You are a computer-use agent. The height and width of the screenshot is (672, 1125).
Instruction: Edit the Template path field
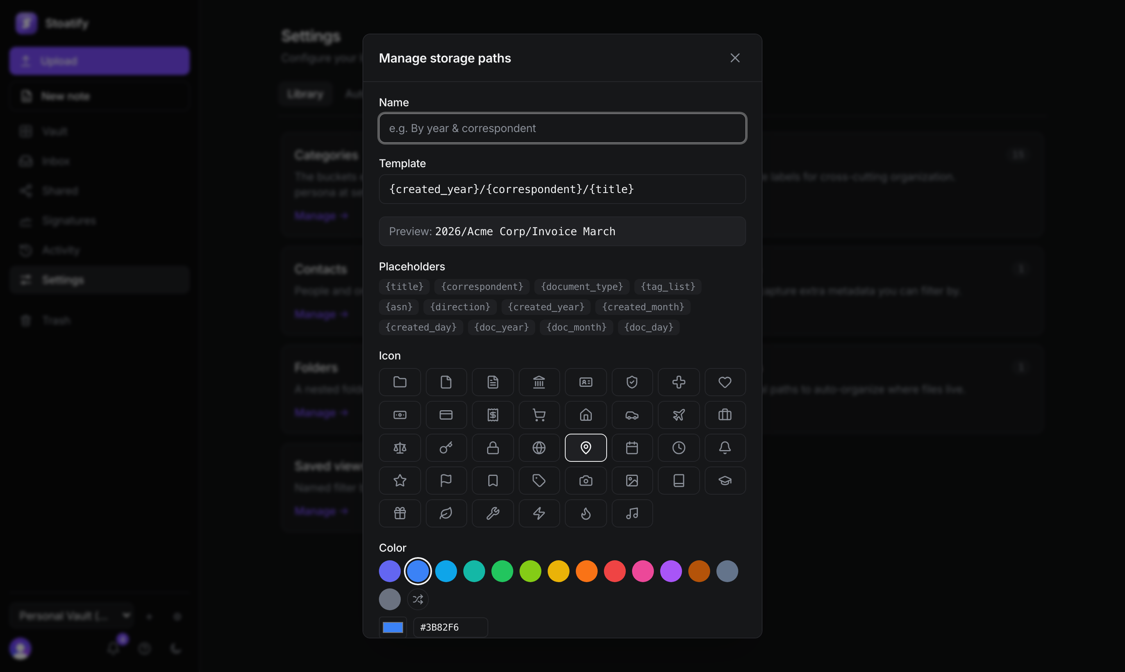click(x=562, y=189)
